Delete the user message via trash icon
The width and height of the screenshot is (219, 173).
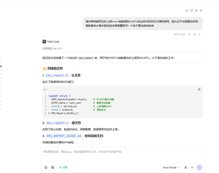194,34
